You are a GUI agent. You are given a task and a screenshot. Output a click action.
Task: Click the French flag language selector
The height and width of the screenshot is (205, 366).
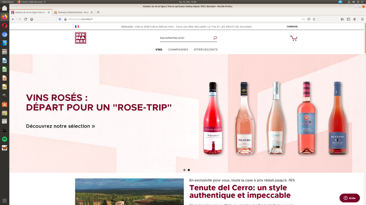(x=77, y=27)
